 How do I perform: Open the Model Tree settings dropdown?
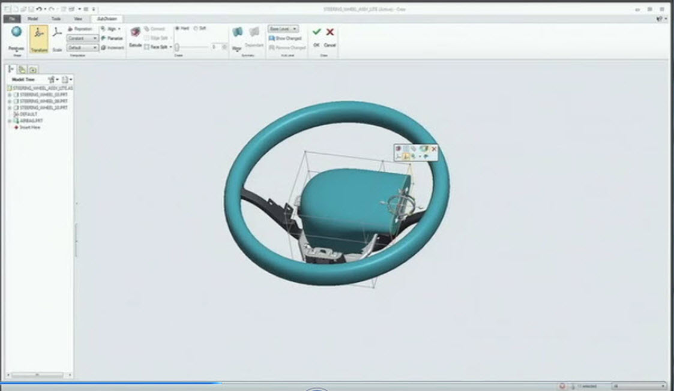pyautogui.click(x=53, y=80)
